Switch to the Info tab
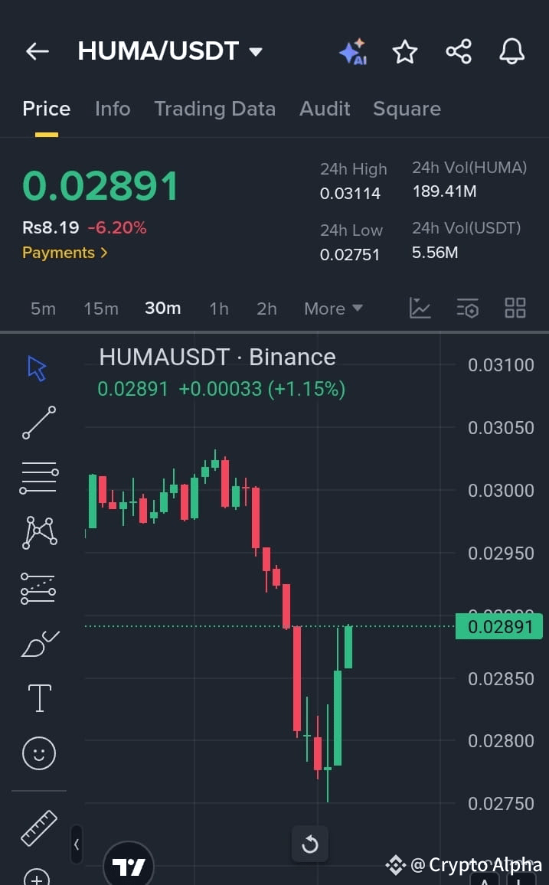Image resolution: width=549 pixels, height=885 pixels. coord(113,109)
